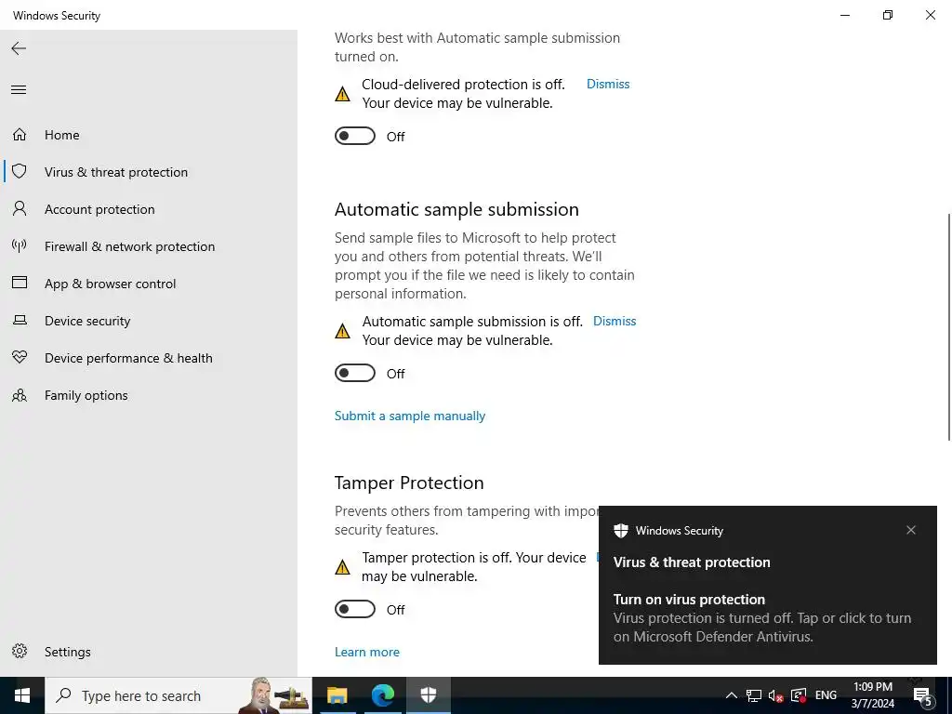Click the search highlight image in taskbar
952x714 pixels.
(274, 695)
